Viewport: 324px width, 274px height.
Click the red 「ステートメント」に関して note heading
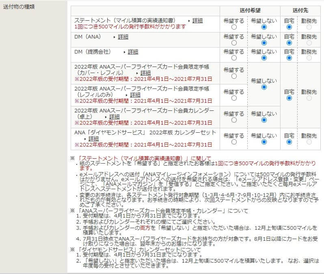click(144, 158)
